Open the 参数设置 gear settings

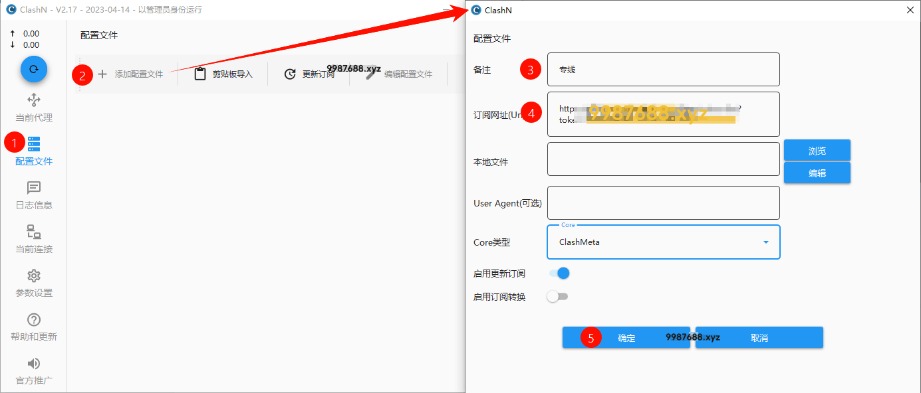(x=34, y=283)
